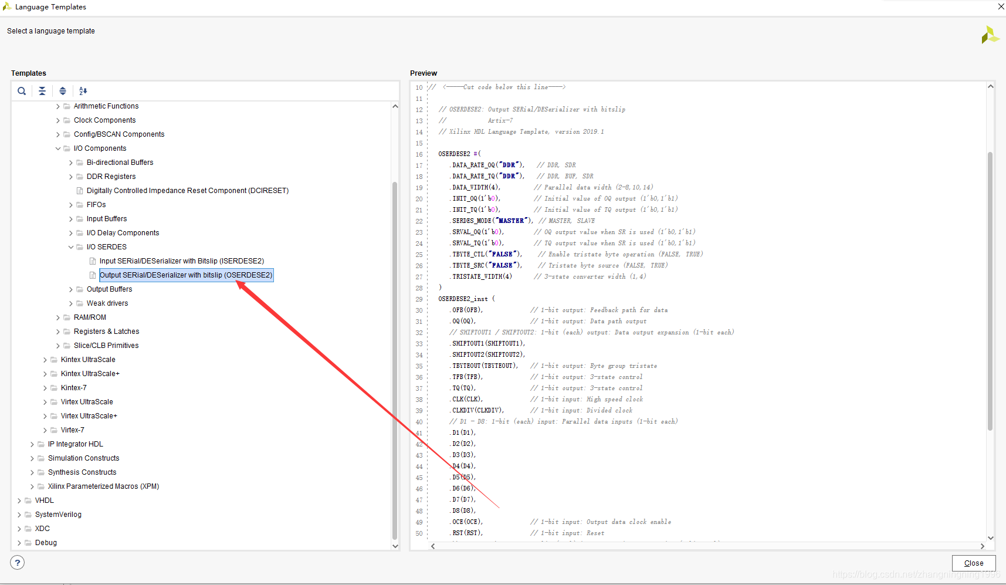Screen dimensions: 1006x585
Task: Click the Xilinx Parameterized Macros folder icon
Action: click(x=41, y=486)
